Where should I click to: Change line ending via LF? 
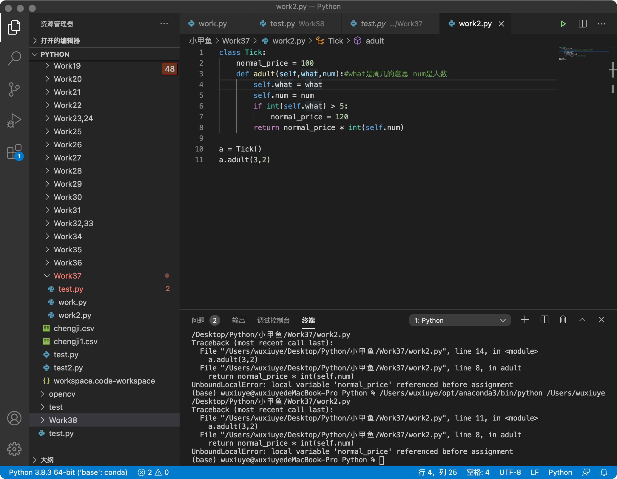pos(535,472)
